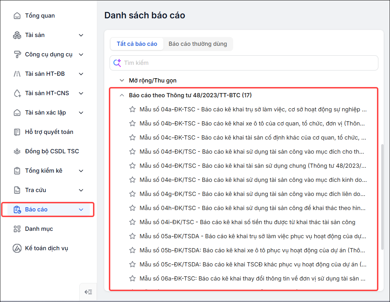Screen dimensions: 390x302
Task: Open report 06a-ĐK-TSC thay đổi thông tin đơn vị
Action: pos(253,278)
